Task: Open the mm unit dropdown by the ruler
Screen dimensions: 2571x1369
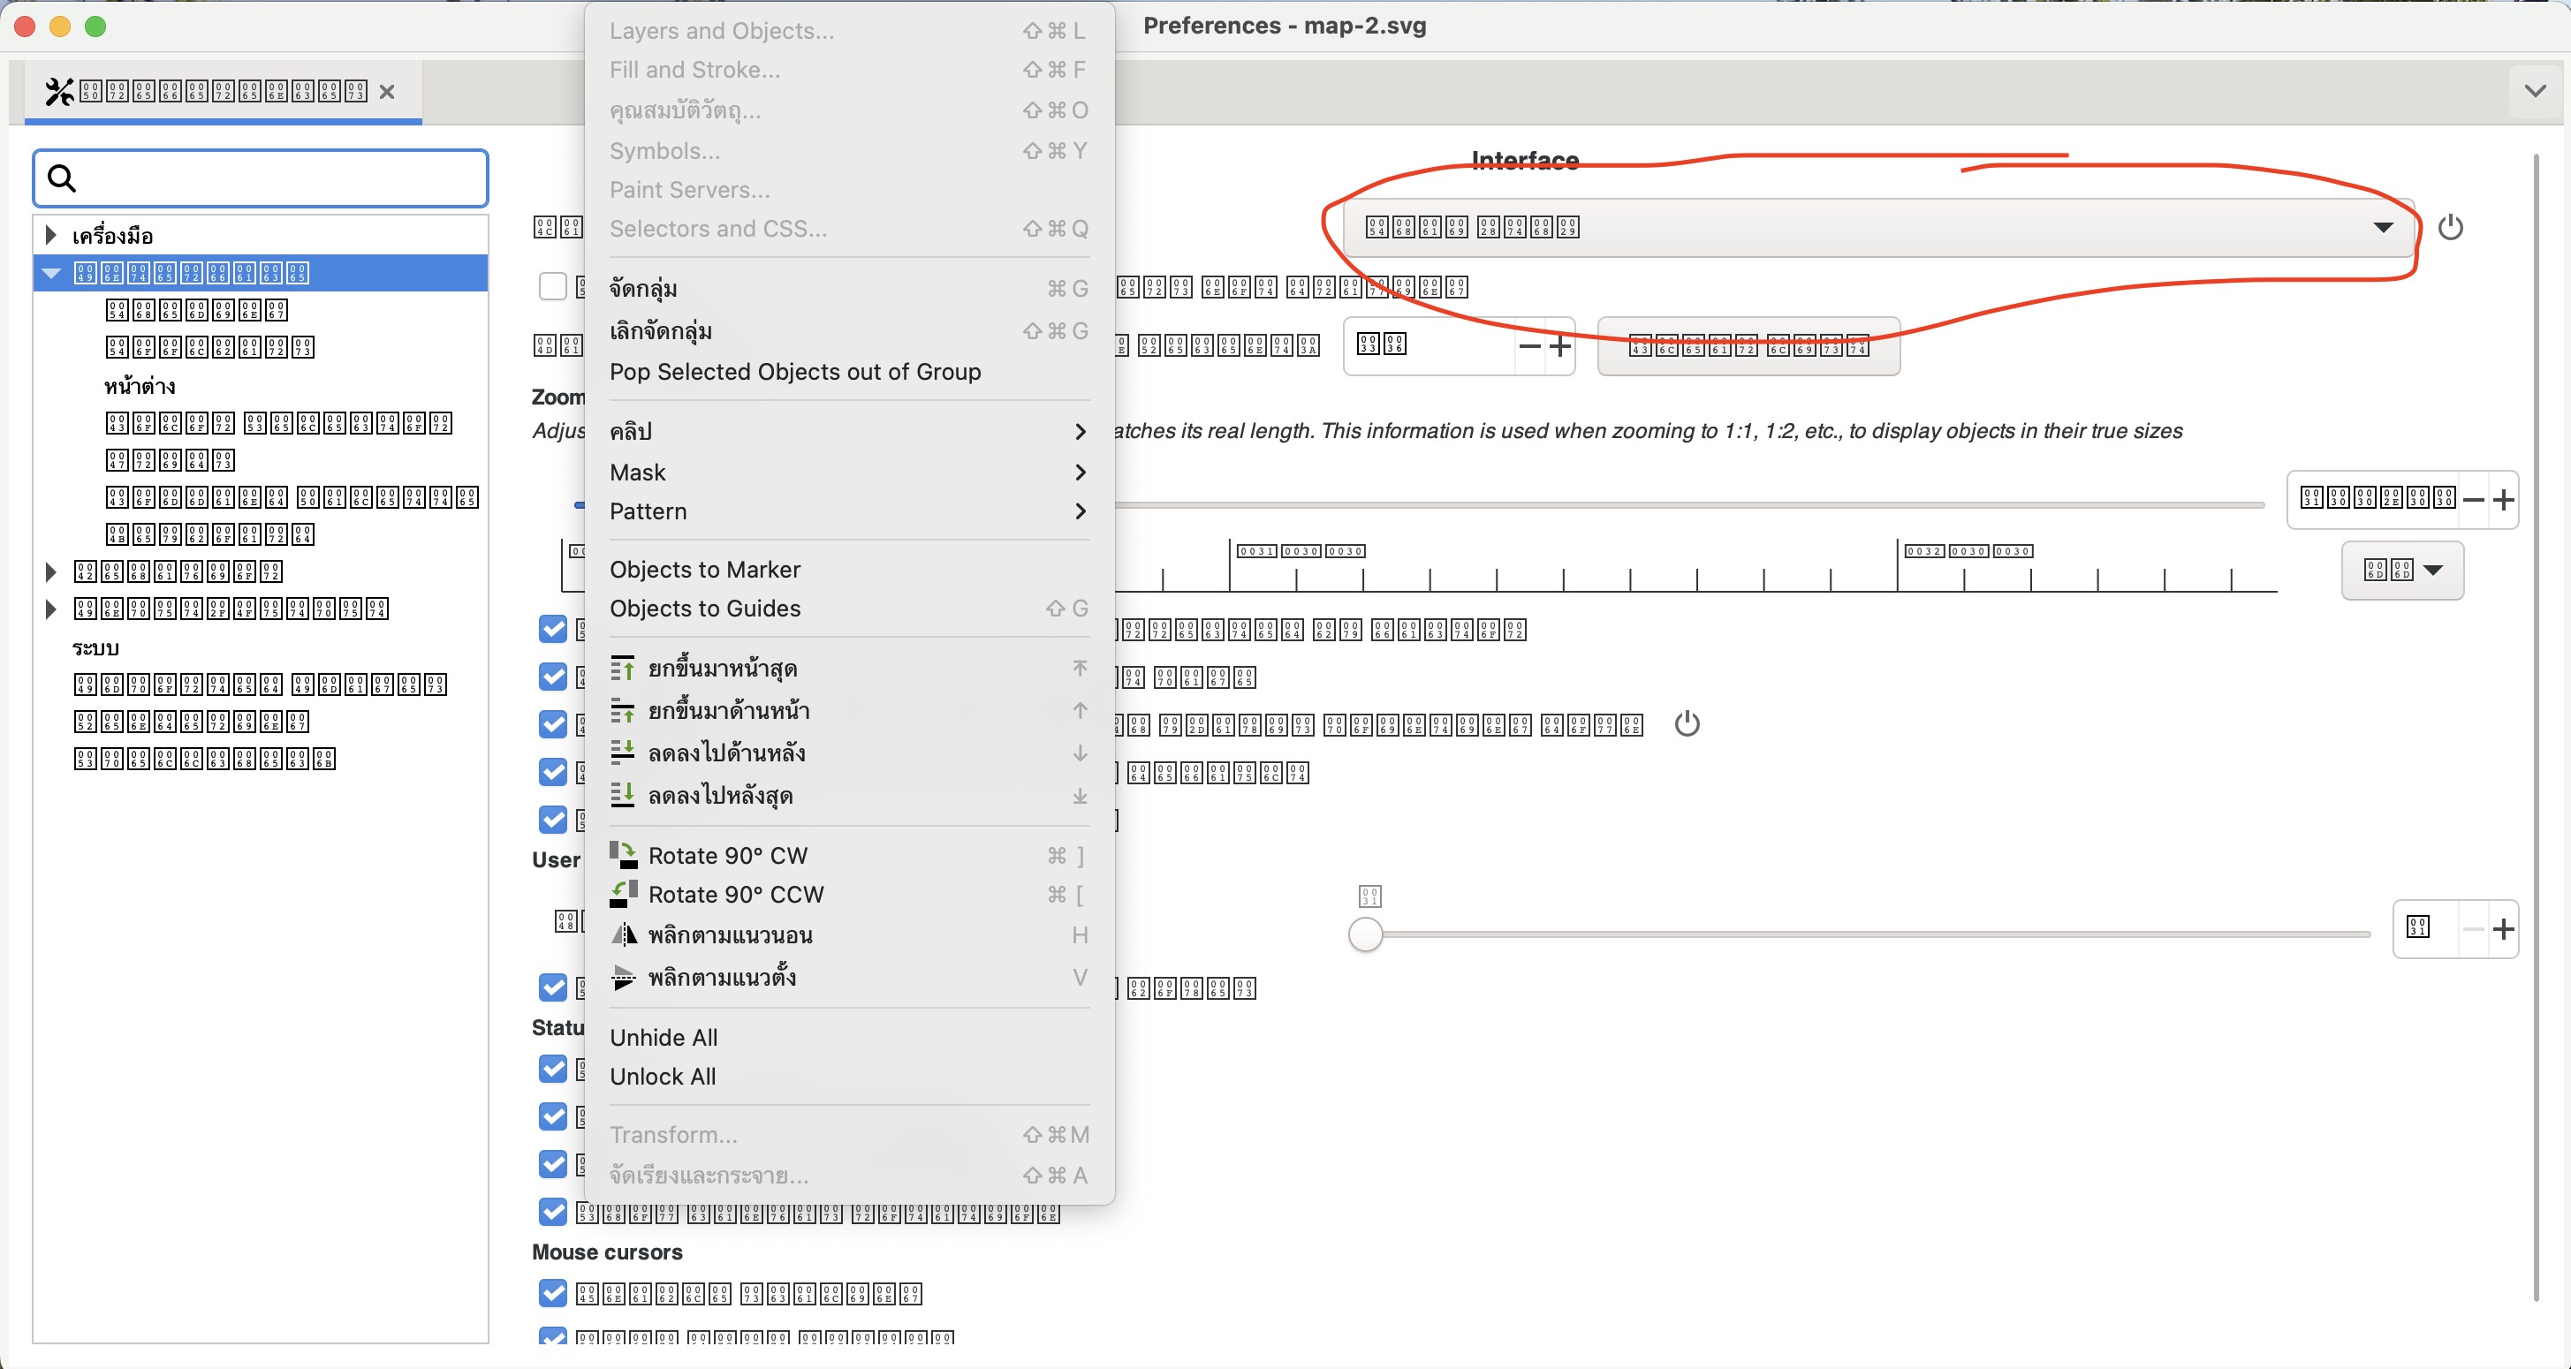Action: [x=2402, y=570]
